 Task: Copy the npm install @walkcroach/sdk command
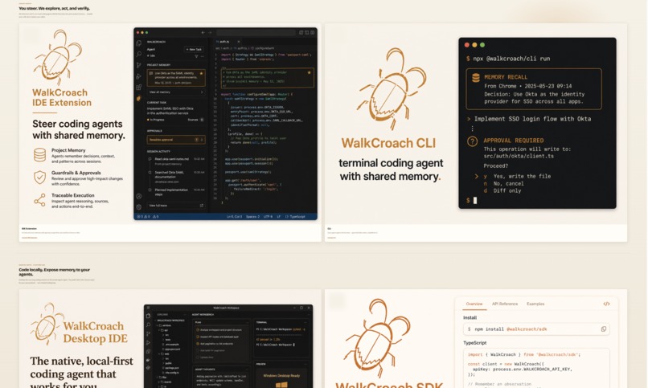pos(603,329)
